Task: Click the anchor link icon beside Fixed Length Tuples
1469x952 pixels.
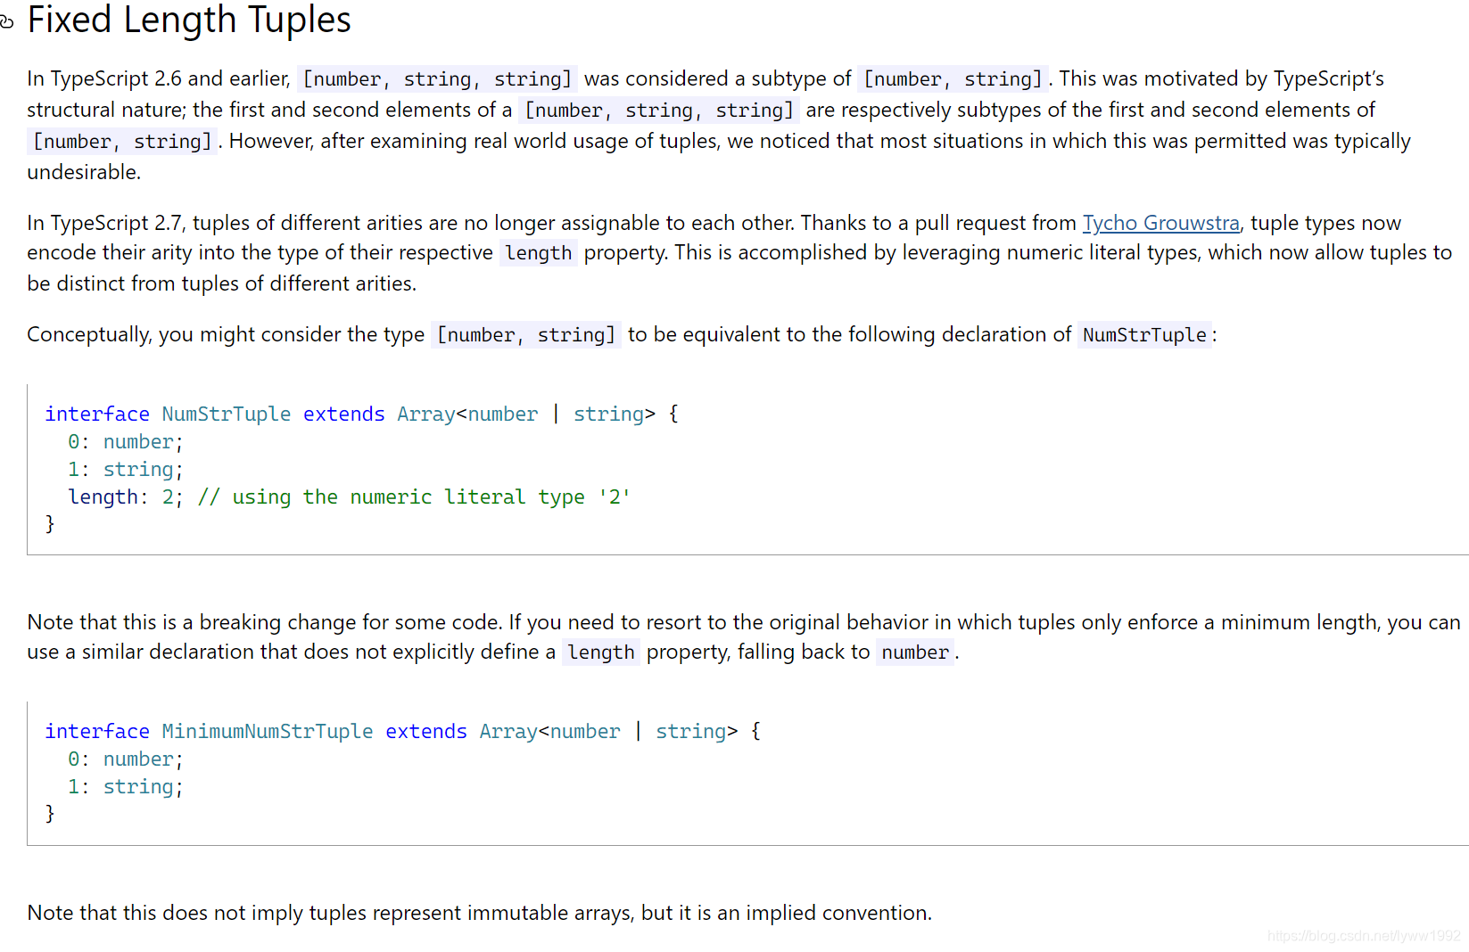Action: 6,21
